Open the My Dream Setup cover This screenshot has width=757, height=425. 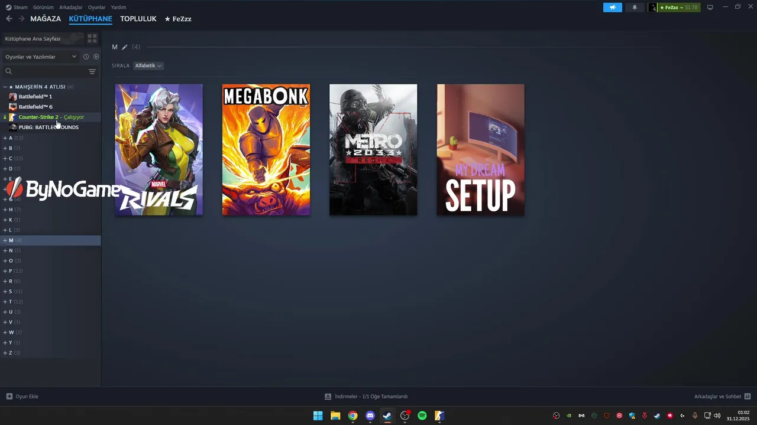[480, 150]
